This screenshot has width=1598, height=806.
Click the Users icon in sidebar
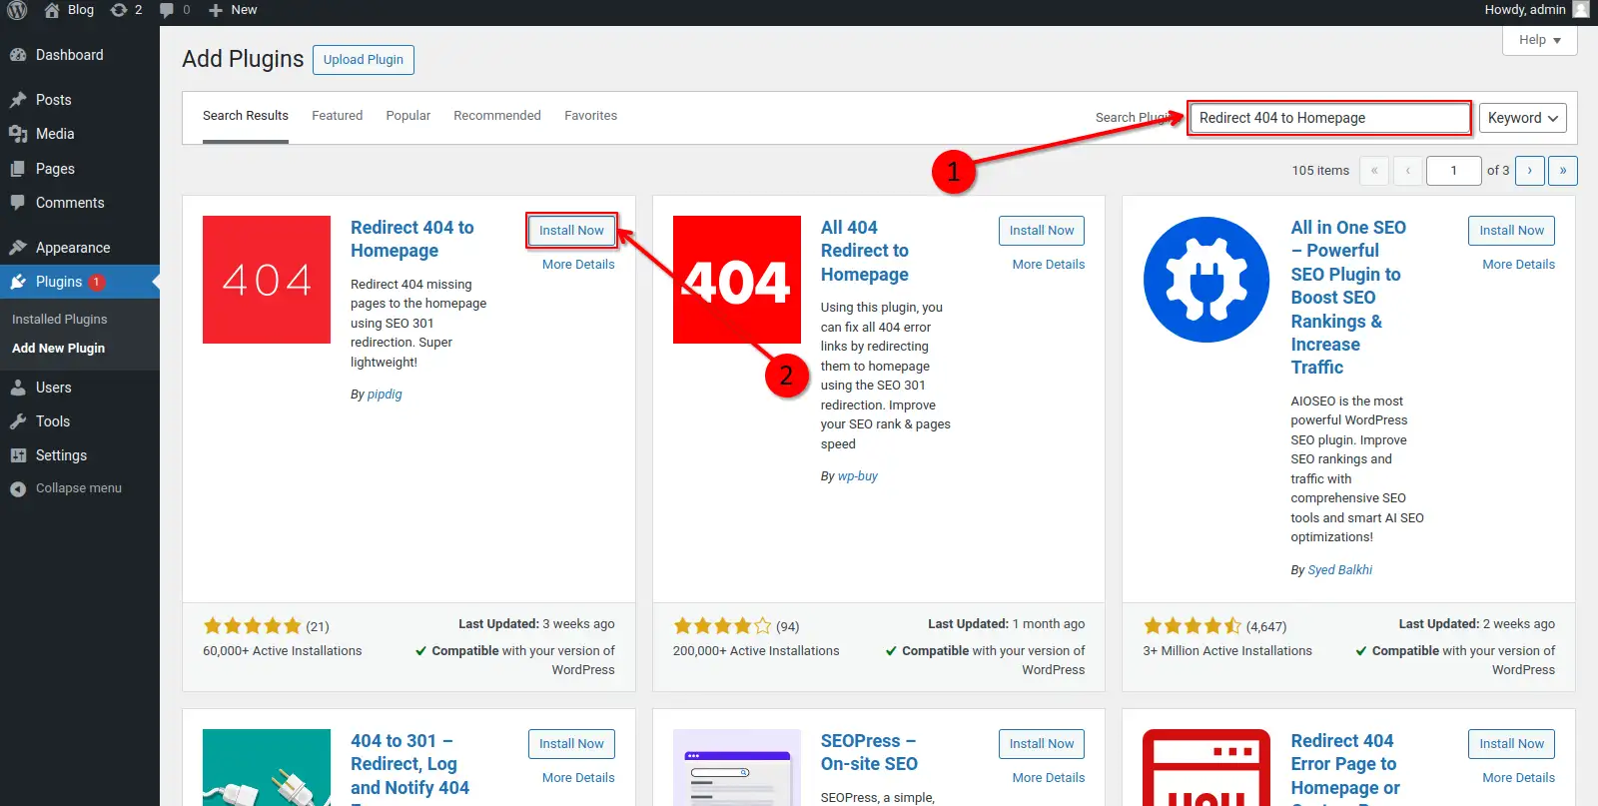click(x=18, y=388)
